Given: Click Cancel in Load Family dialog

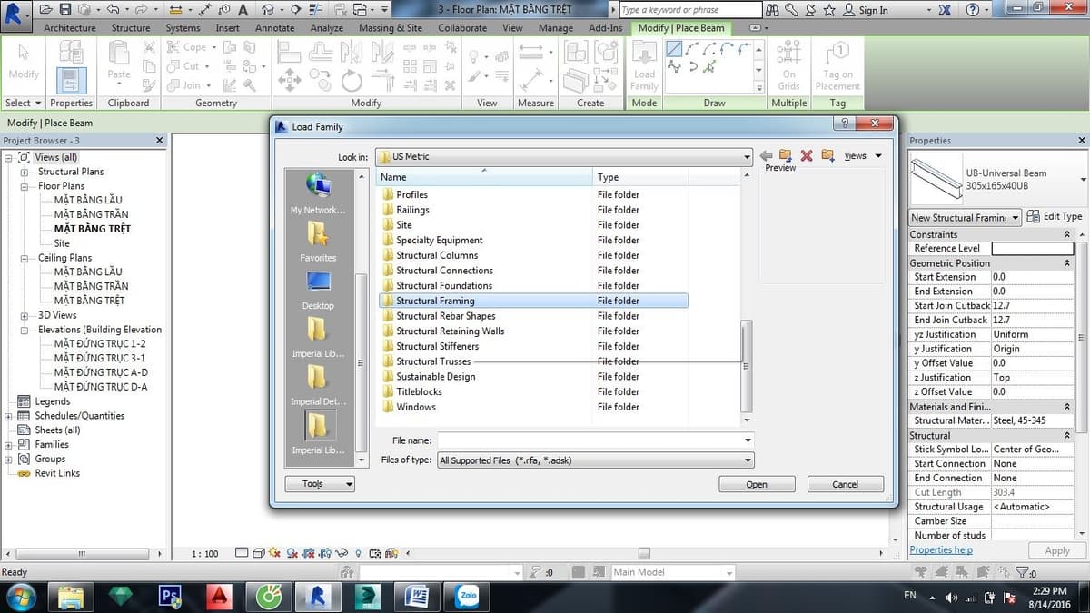Looking at the screenshot, I should coord(845,484).
